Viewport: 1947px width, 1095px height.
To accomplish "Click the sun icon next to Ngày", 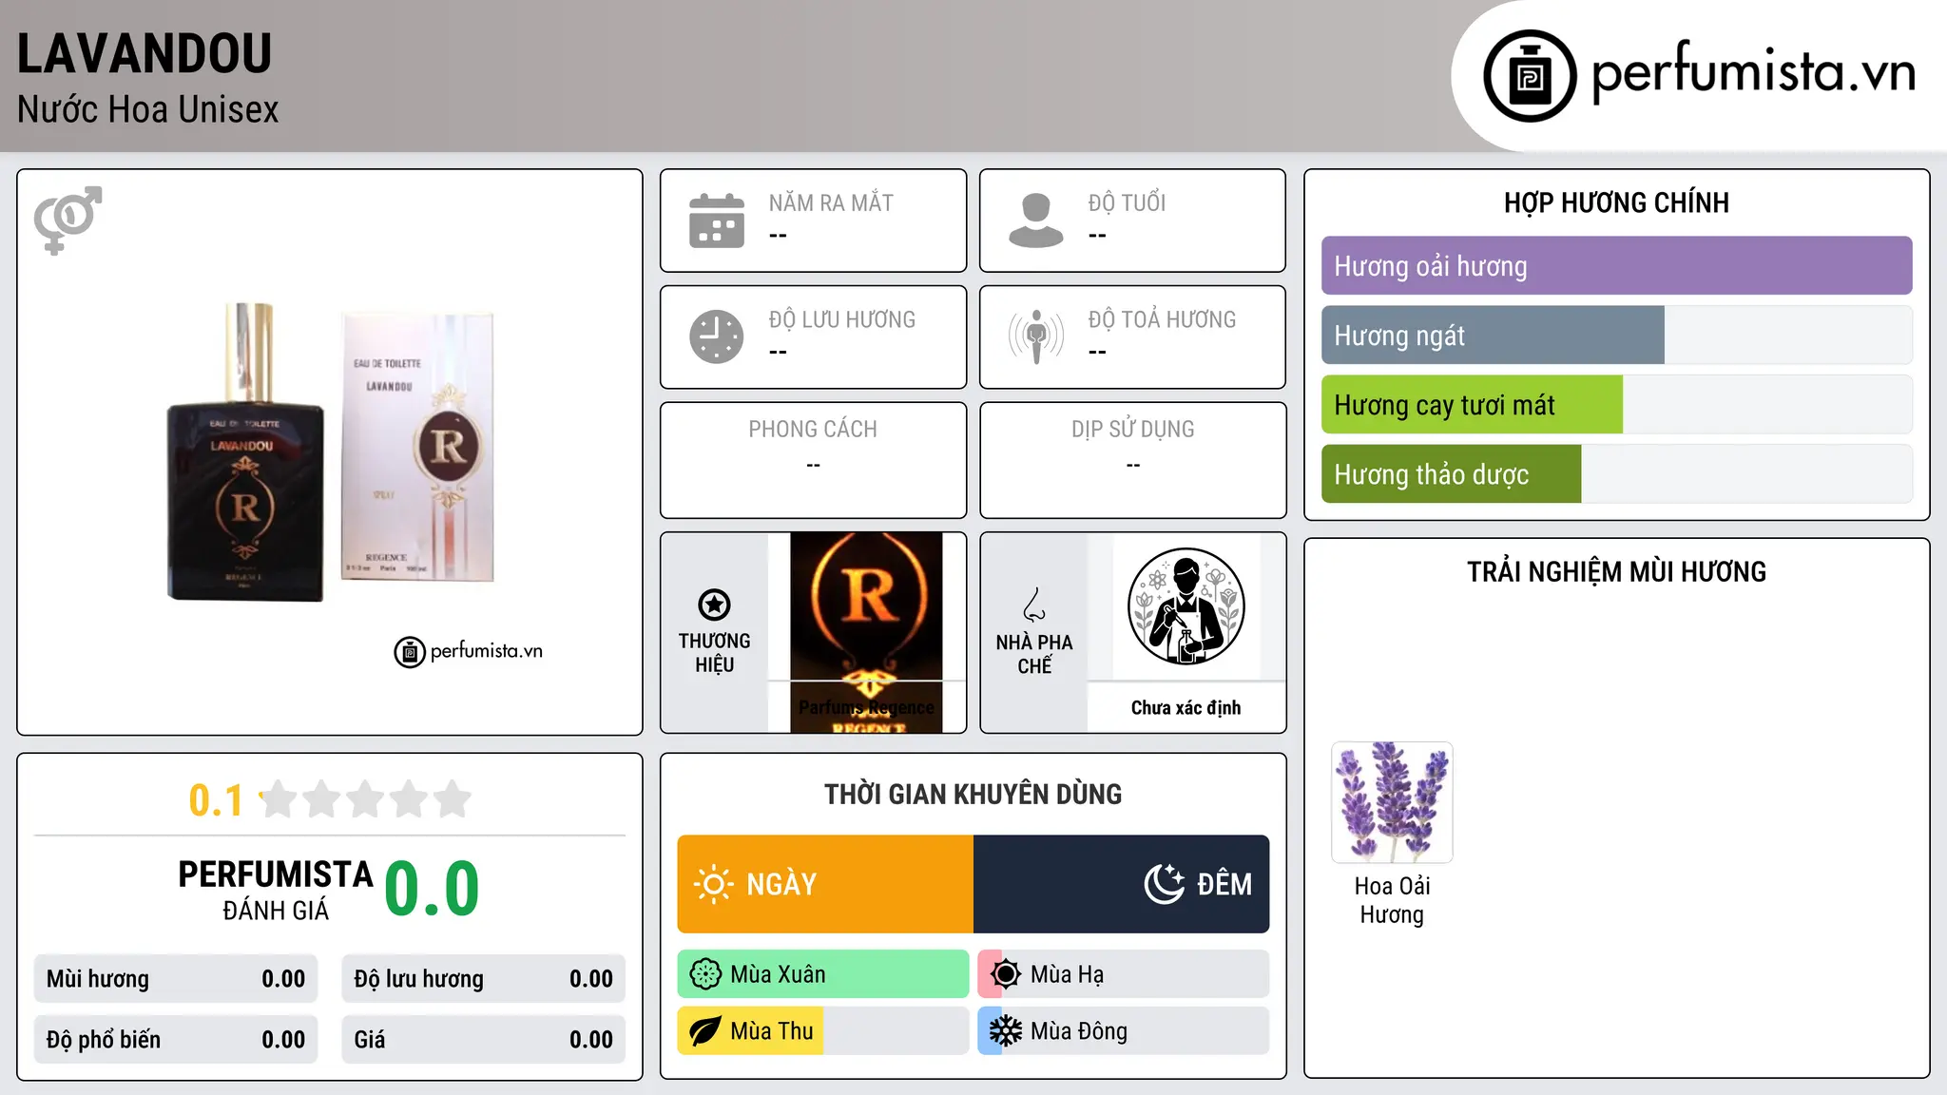I will tap(714, 884).
